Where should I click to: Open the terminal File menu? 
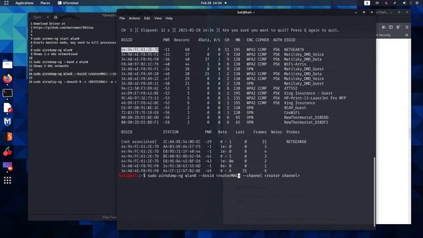point(122,19)
